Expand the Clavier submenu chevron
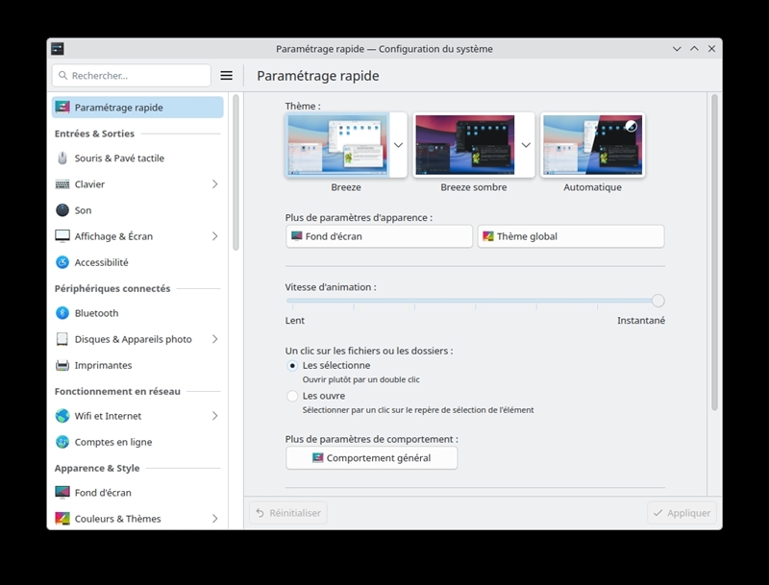This screenshot has height=585, width=769. pyautogui.click(x=214, y=184)
